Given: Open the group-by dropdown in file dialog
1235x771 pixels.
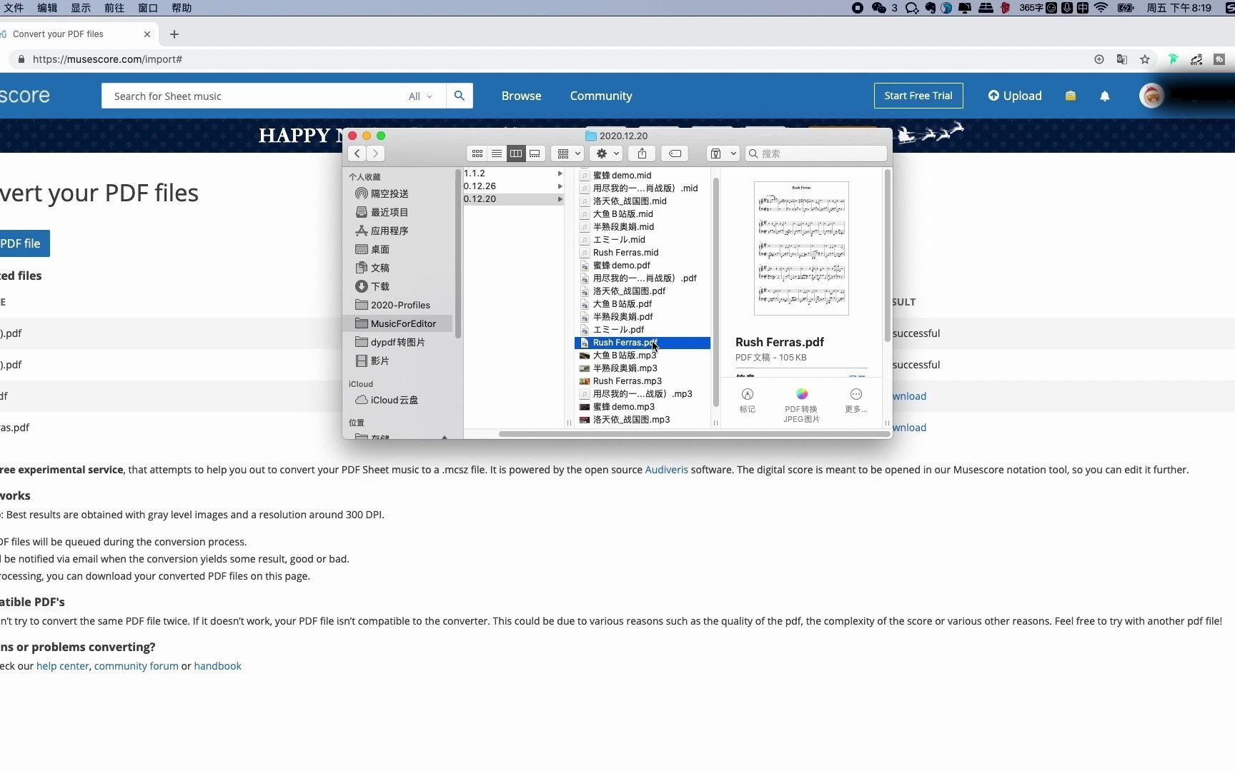Looking at the screenshot, I should pos(567,153).
